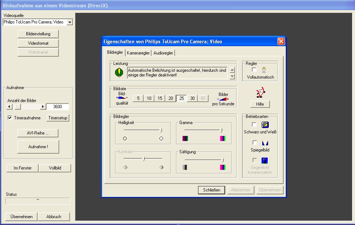The height and width of the screenshot is (225, 355).
Task: Click the Vollautomatisch camera icon
Action: pyautogui.click(x=264, y=70)
